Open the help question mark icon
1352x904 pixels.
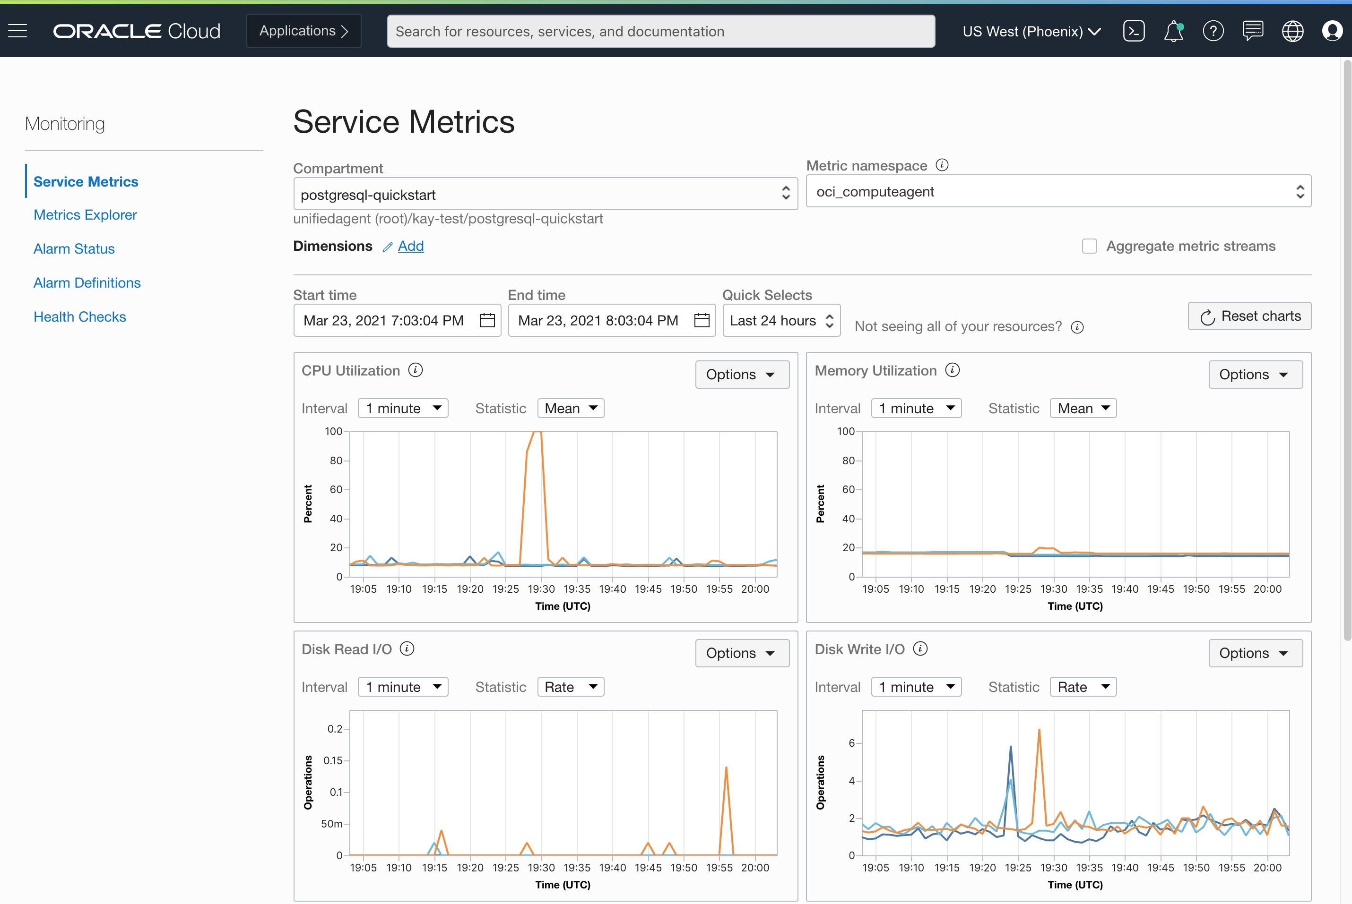[x=1213, y=31]
